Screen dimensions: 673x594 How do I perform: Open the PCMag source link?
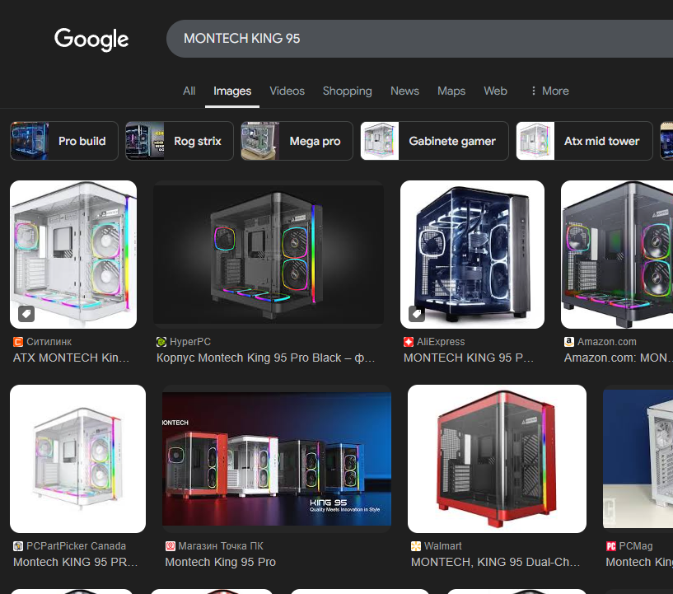point(636,546)
